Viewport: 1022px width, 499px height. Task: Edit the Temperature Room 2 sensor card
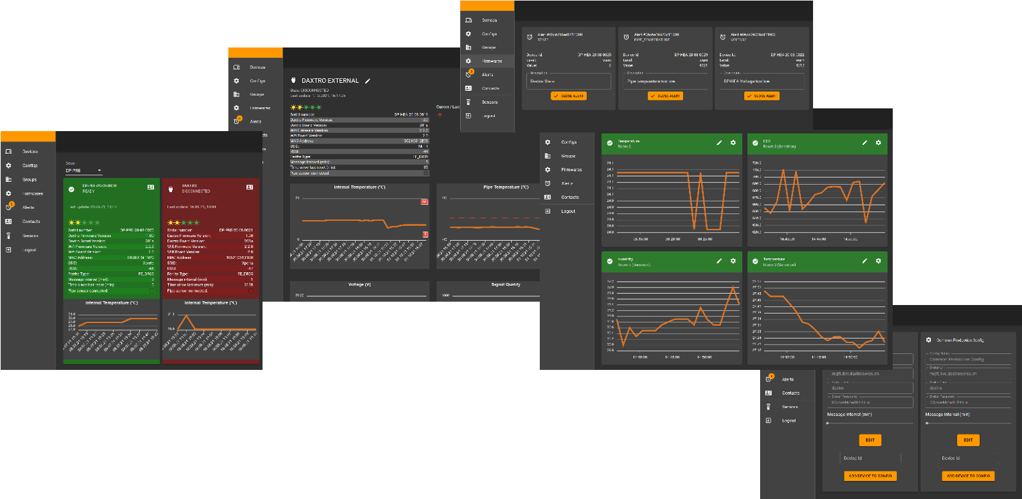pos(719,142)
